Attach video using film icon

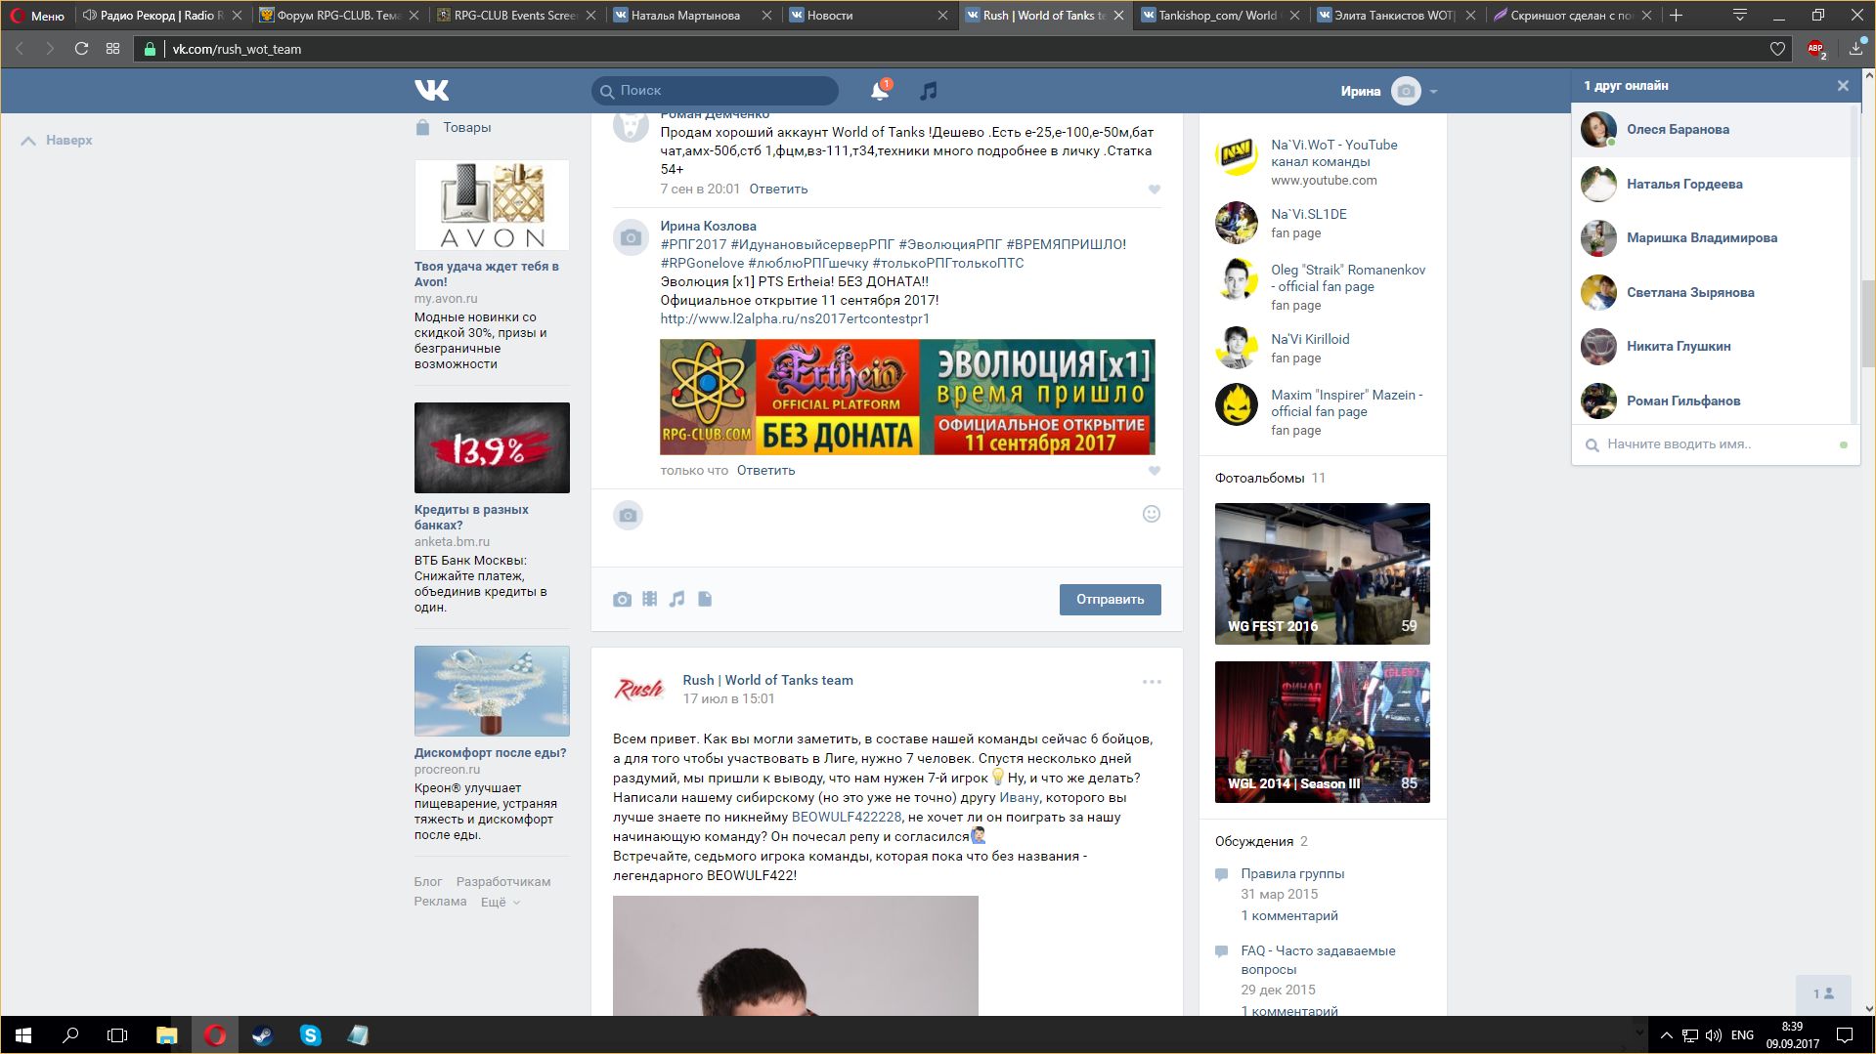[x=649, y=599]
